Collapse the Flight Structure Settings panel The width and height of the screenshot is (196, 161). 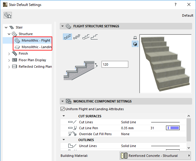[62, 26]
